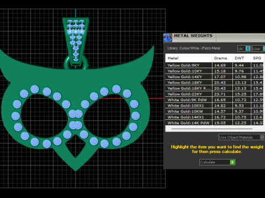
Task: Click the Yellow Gold:18KY R... DWT value 13.13
Action: [x=242, y=89]
